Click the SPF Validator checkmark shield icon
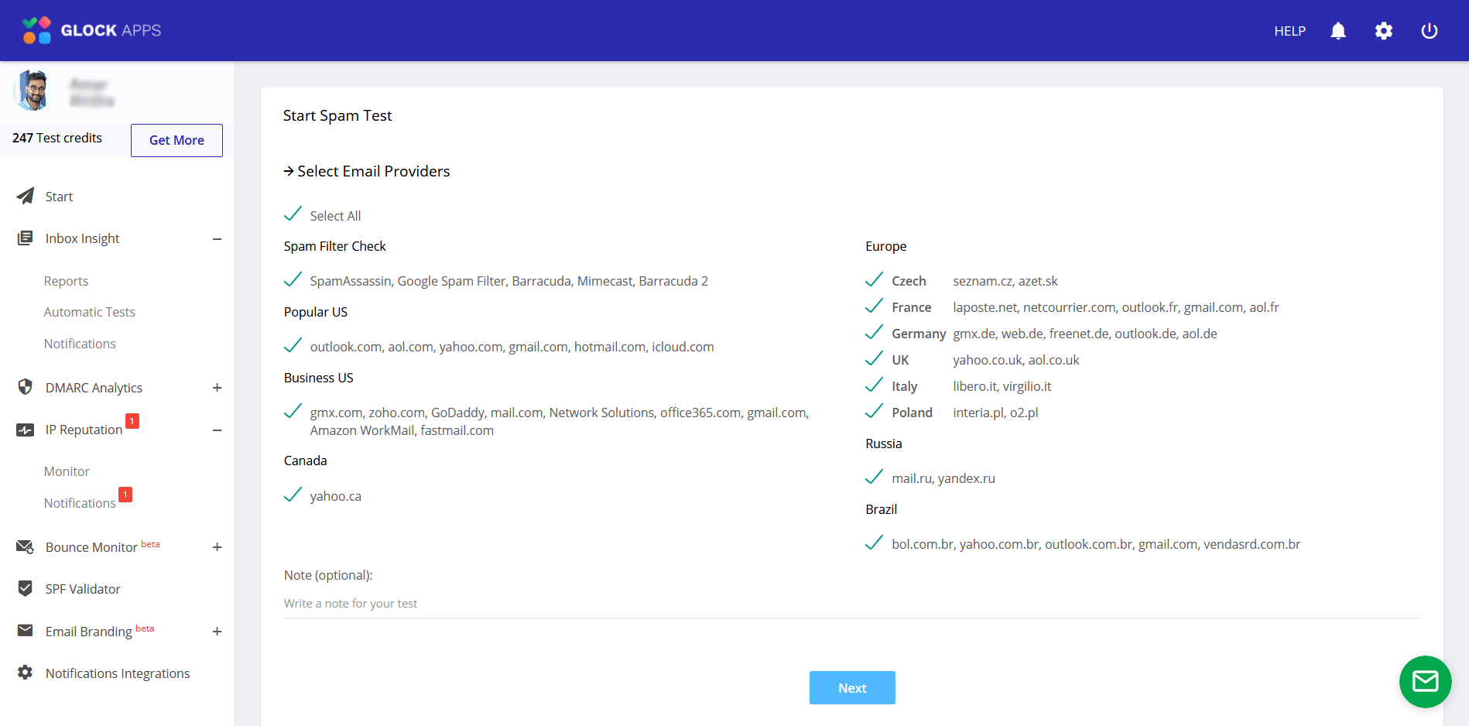Viewport: 1469px width, 726px height. pyautogui.click(x=25, y=588)
